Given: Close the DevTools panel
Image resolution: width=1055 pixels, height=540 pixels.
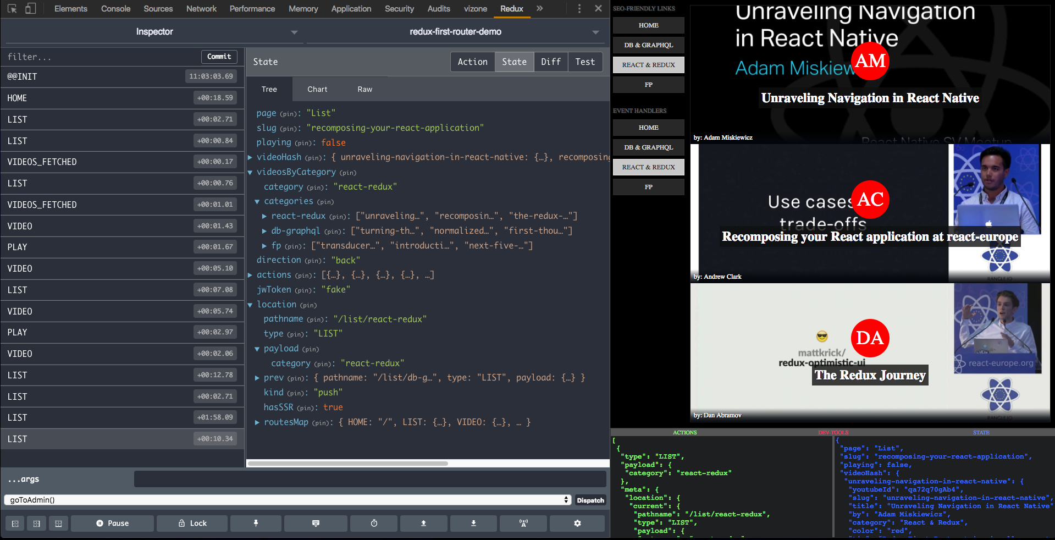Looking at the screenshot, I should pyautogui.click(x=598, y=9).
